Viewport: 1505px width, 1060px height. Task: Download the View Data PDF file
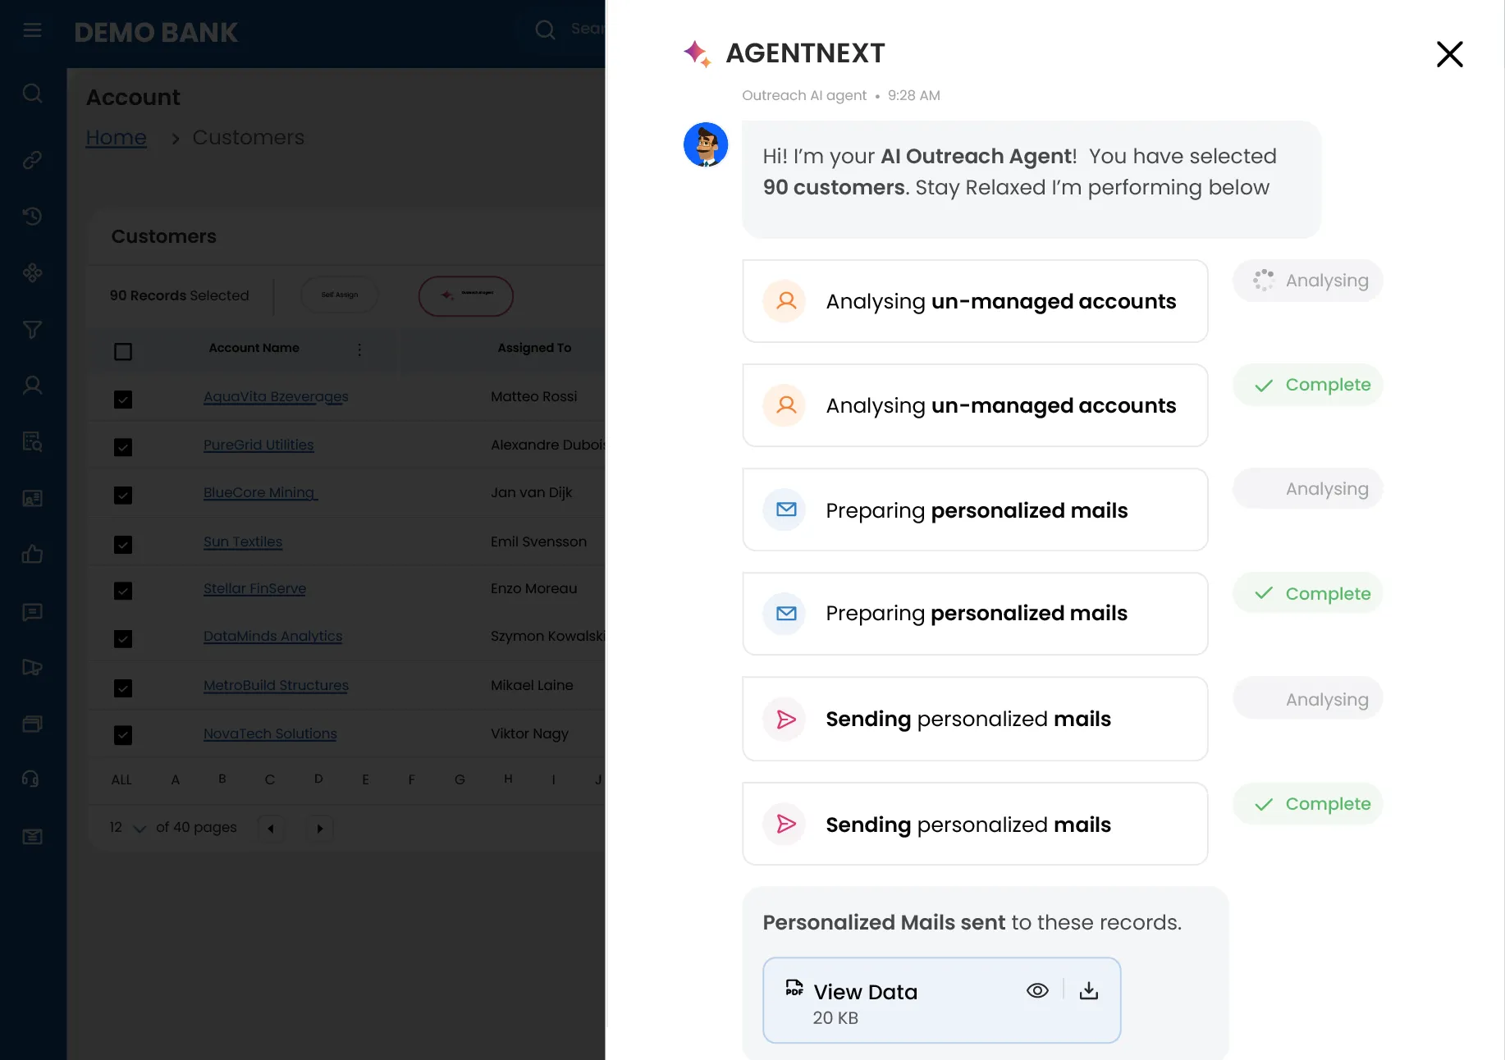click(1088, 991)
